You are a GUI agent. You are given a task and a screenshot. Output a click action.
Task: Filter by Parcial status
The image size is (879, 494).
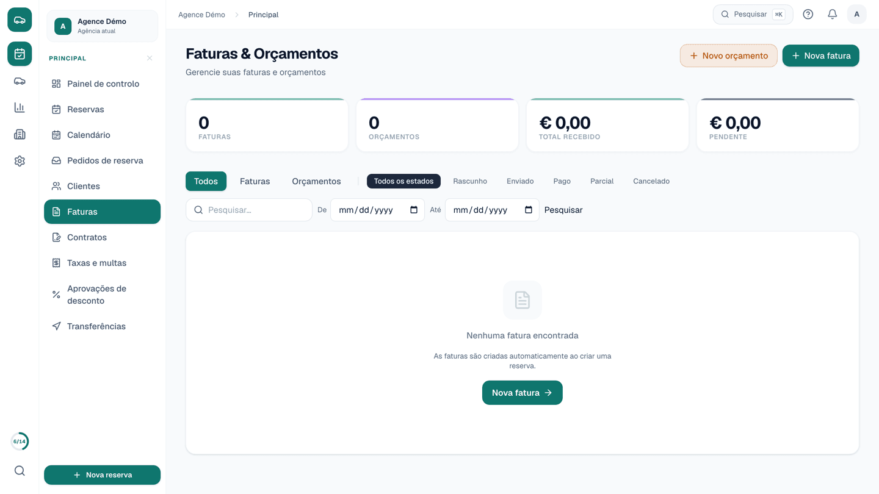pyautogui.click(x=602, y=181)
